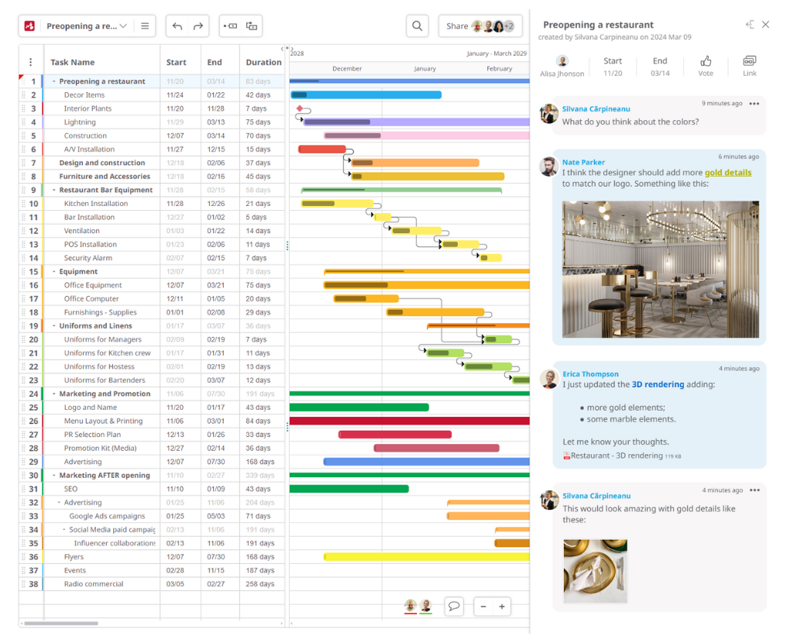
Task: Open the hamburger menu beside the project name
Action: tap(145, 26)
